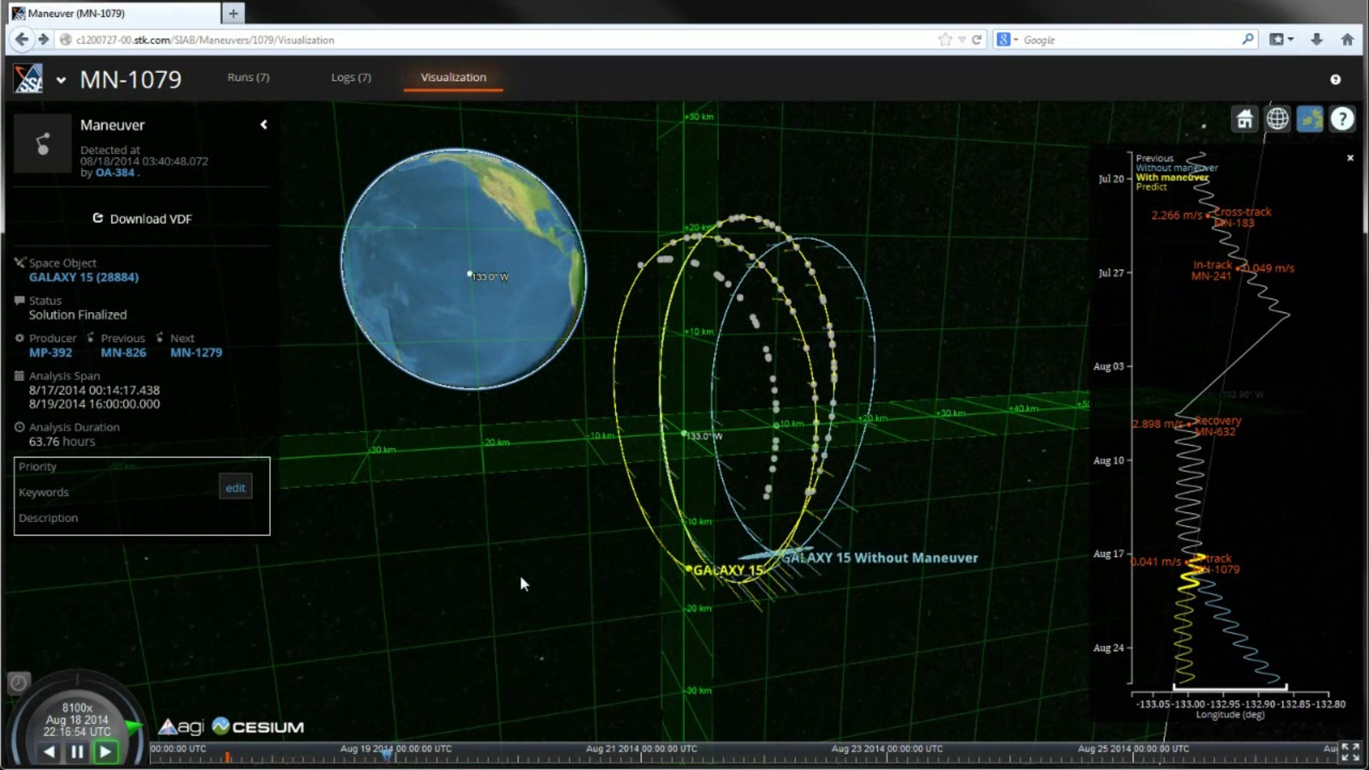
Task: Click timeline at Aug 23 2014 label
Action: click(887, 749)
